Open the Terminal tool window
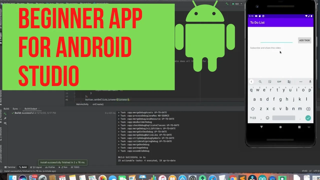 click(10, 167)
